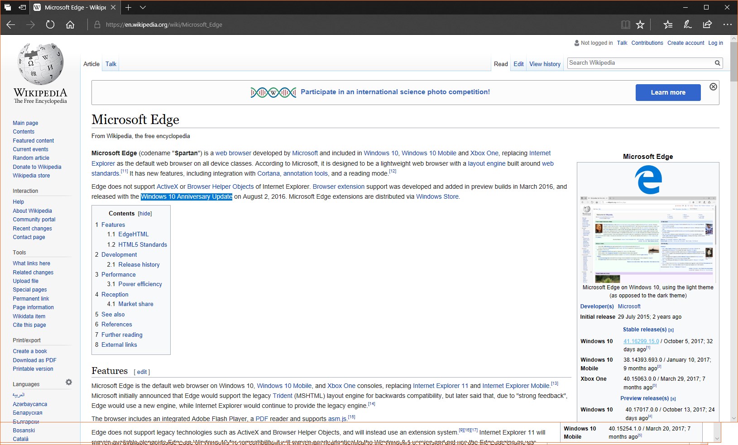This screenshot has width=738, height=445.
Task: Click Create account link
Action: tap(685, 43)
